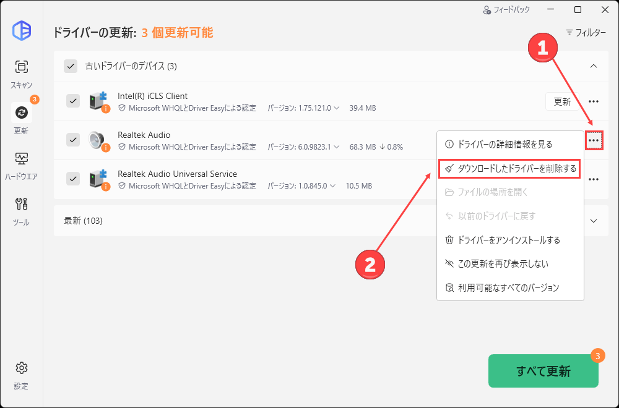Click more options dots for Realtek Audio
The width and height of the screenshot is (619, 408).
coord(594,140)
